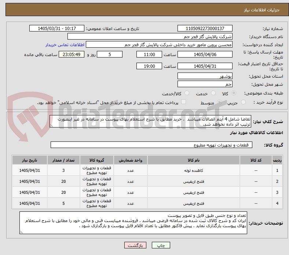Screen dimensions: 289x255
Task: Click the announcement date field 1405/03/31 - 10:17
Action: pos(57,28)
